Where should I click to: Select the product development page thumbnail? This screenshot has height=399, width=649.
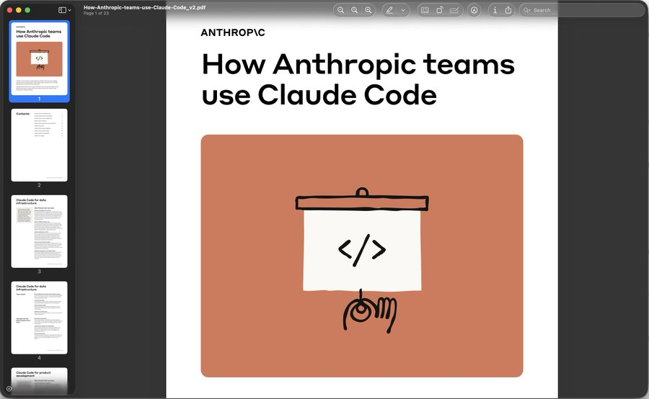[x=40, y=380]
